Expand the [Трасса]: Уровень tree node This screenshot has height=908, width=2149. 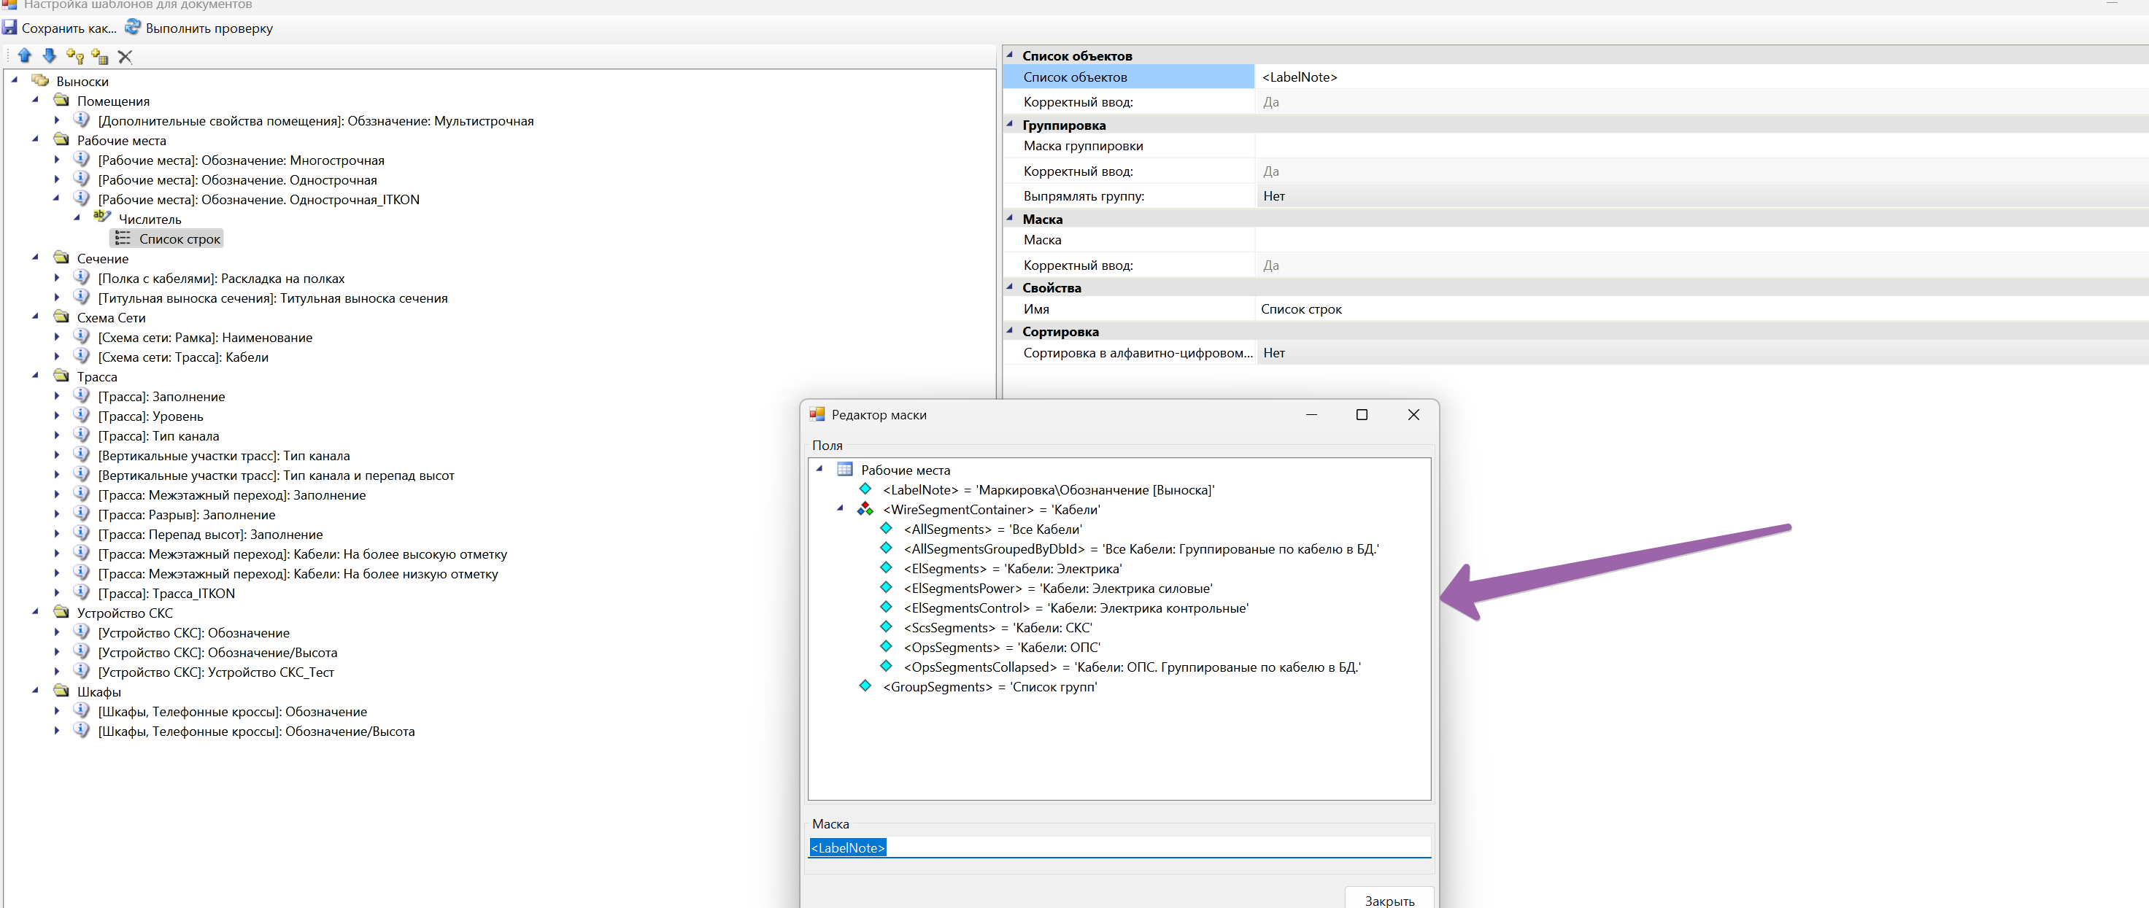57,415
